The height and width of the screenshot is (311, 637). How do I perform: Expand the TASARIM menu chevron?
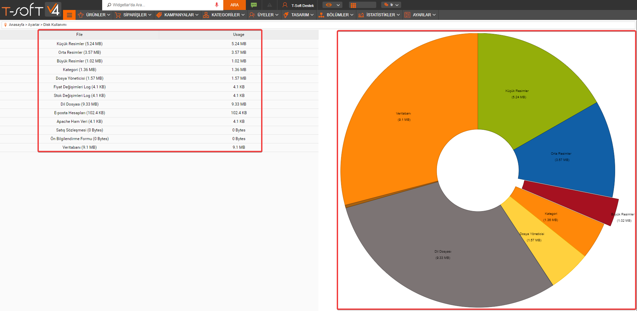pyautogui.click(x=312, y=15)
